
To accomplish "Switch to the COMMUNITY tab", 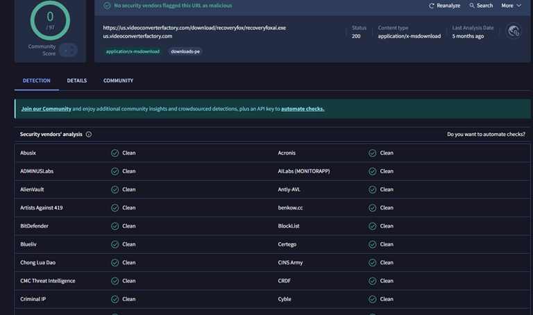I will point(118,80).
